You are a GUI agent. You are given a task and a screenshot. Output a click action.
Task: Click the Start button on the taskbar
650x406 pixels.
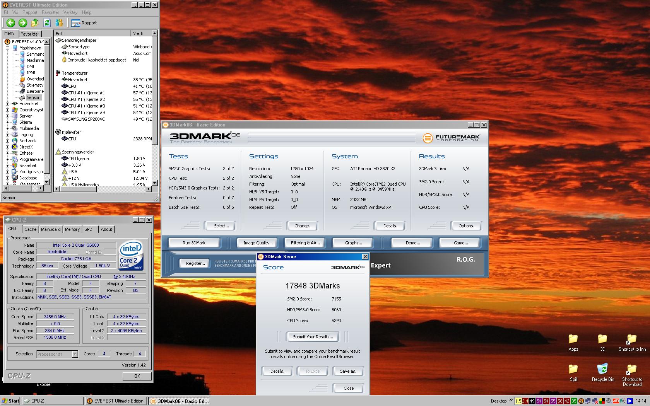click(10, 401)
